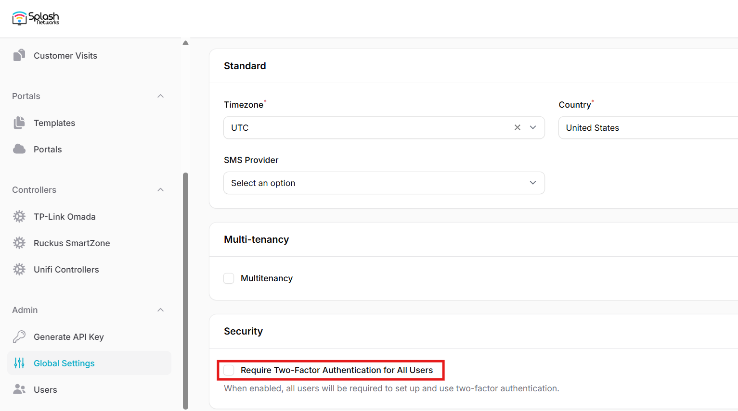Click the Generate API Key key icon
This screenshot has height=411, width=738.
19,336
